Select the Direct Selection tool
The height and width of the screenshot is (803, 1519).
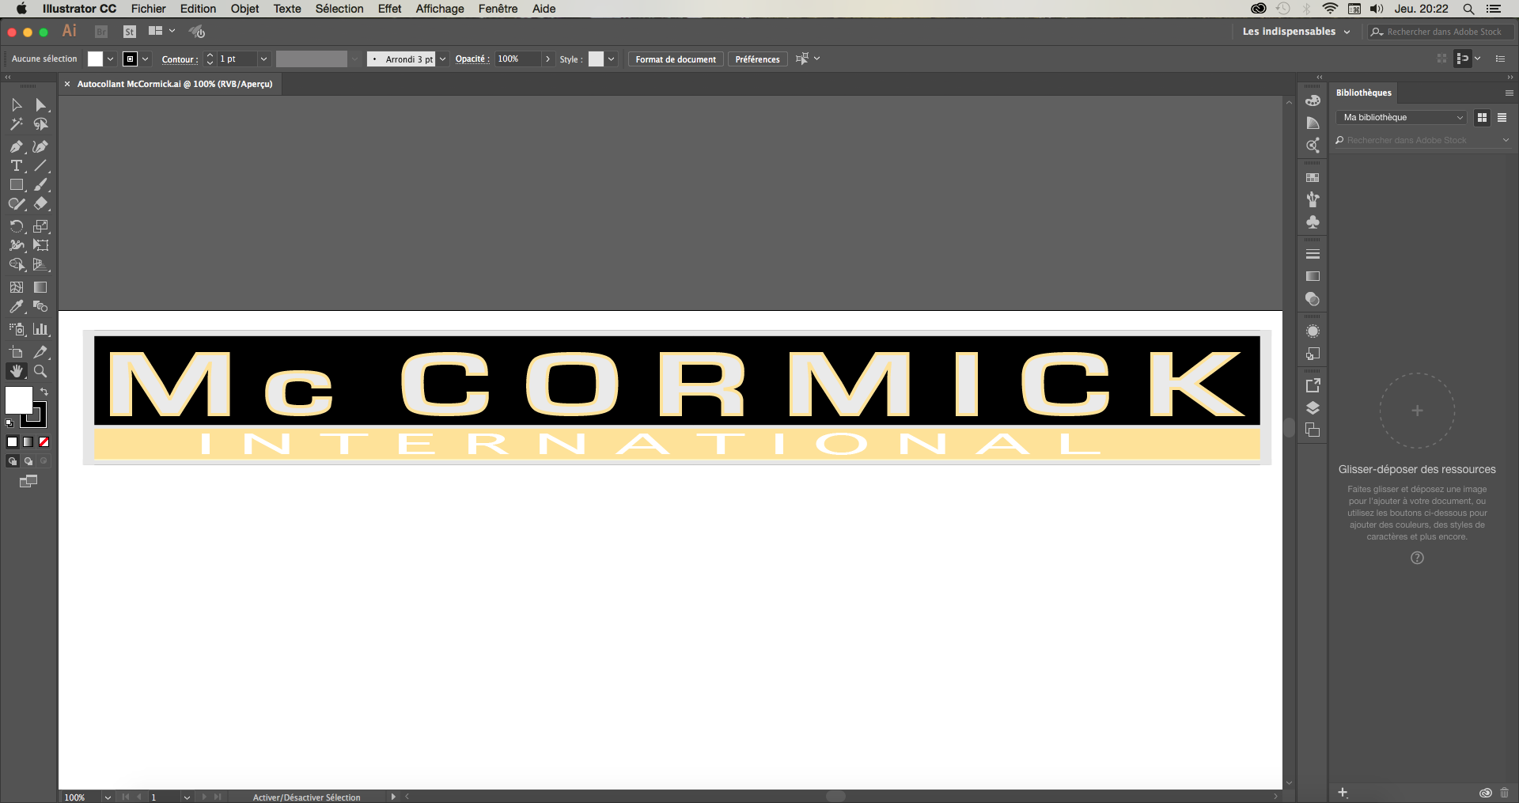tap(40, 105)
